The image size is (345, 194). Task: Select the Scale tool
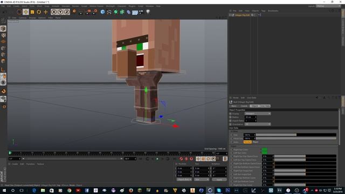point(32,12)
